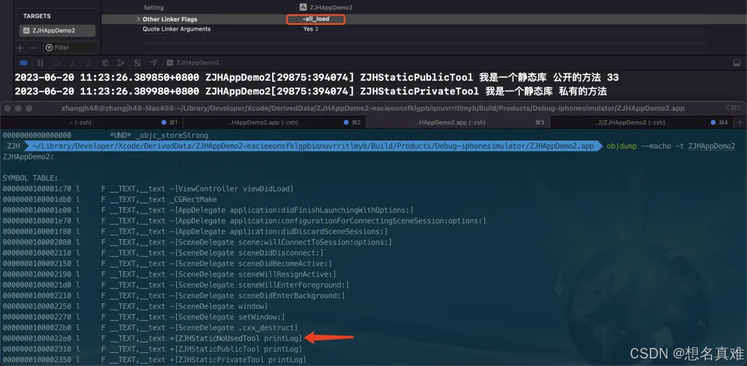
Task: Expand the Other Linker Flags setting
Action: (138, 19)
